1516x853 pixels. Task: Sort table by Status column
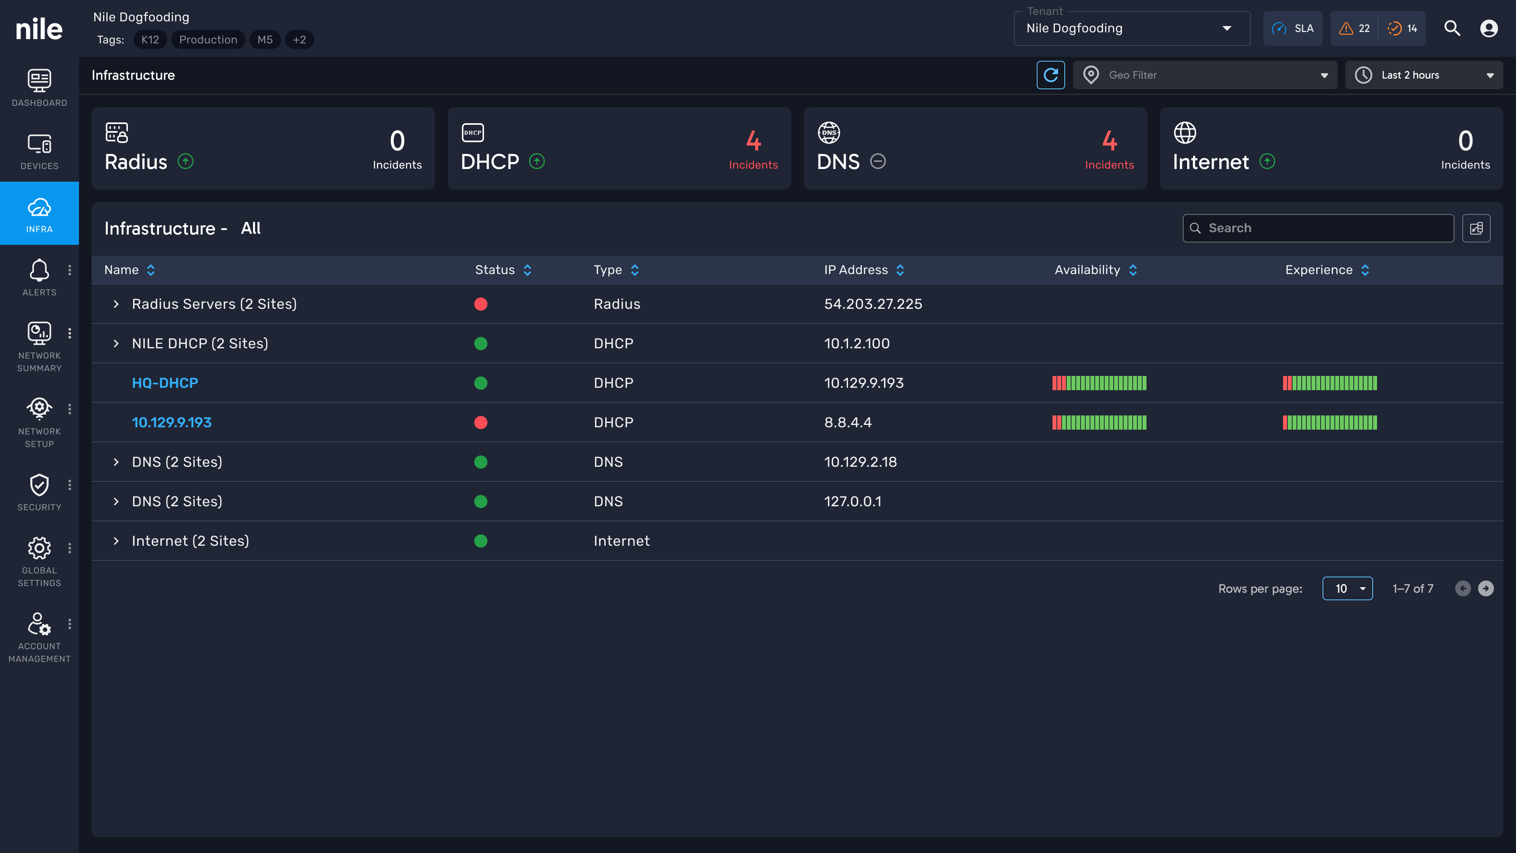pyautogui.click(x=527, y=270)
